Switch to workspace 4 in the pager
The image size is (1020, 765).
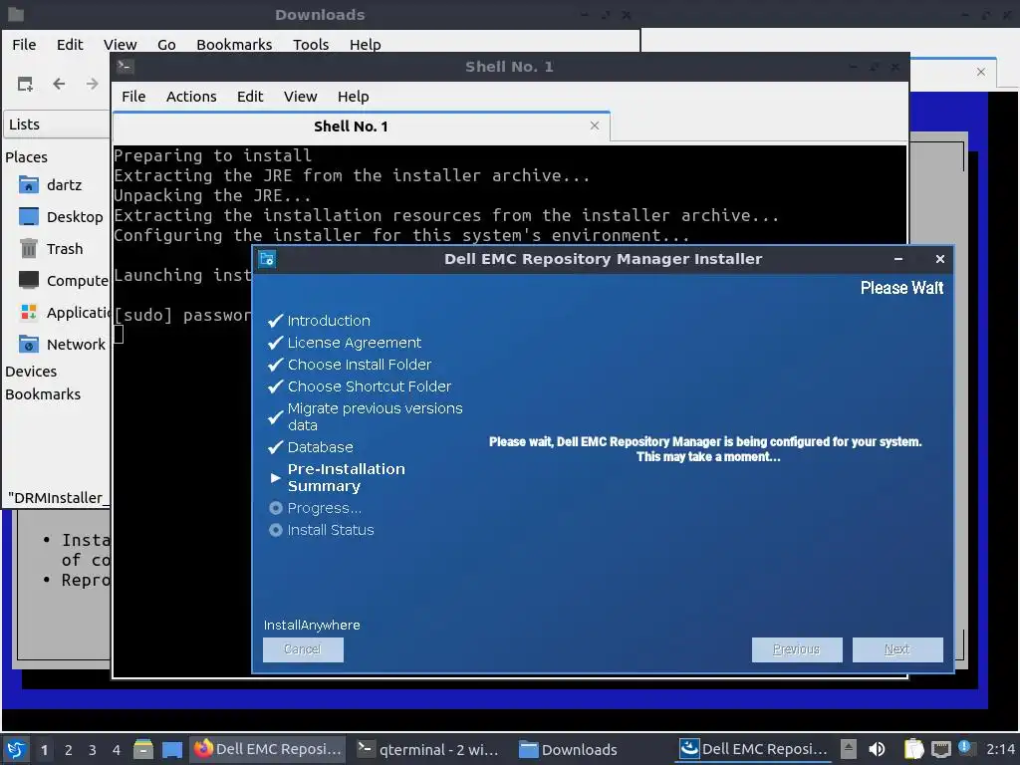pos(117,750)
